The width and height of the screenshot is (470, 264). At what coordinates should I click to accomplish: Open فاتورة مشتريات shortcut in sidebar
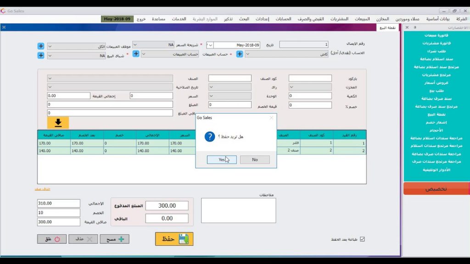pyautogui.click(x=436, y=43)
